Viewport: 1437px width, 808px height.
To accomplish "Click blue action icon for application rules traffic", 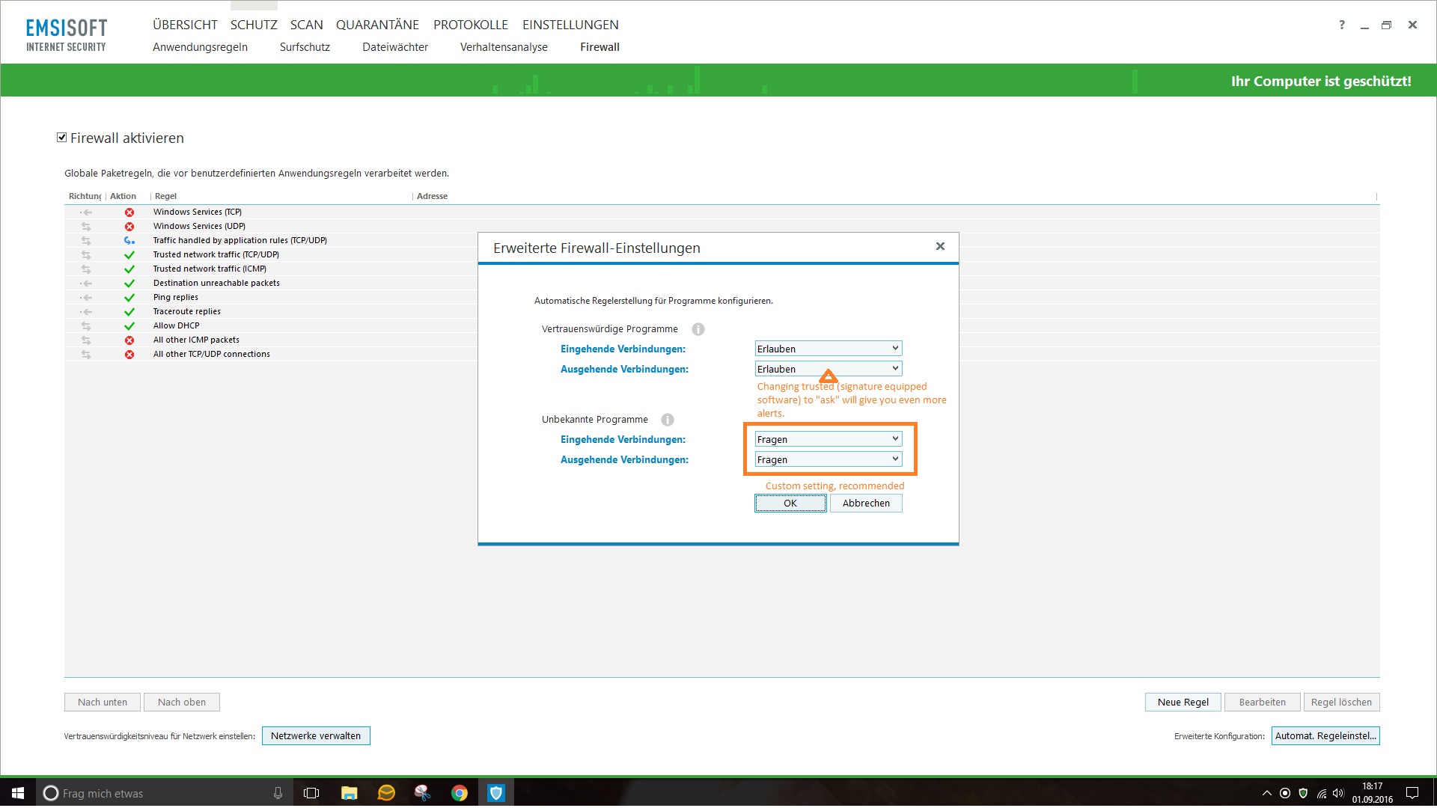I will 129,241.
